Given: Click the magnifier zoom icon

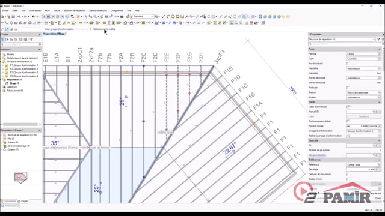Looking at the screenshot, I should (95, 17).
